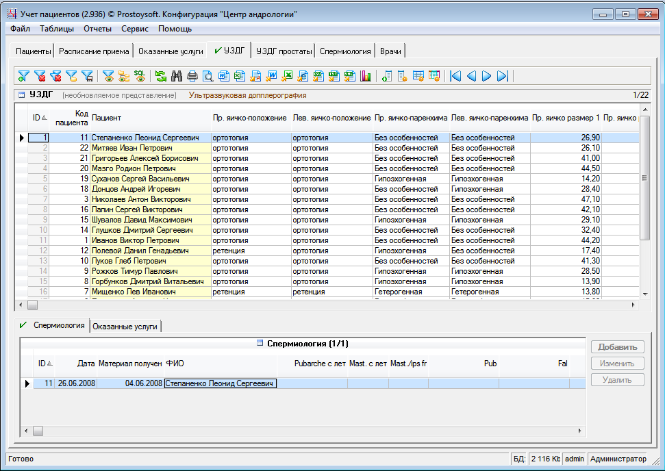Screen dimensions: 665x471
Task: Click the SQL query view icon
Action: click(x=140, y=76)
